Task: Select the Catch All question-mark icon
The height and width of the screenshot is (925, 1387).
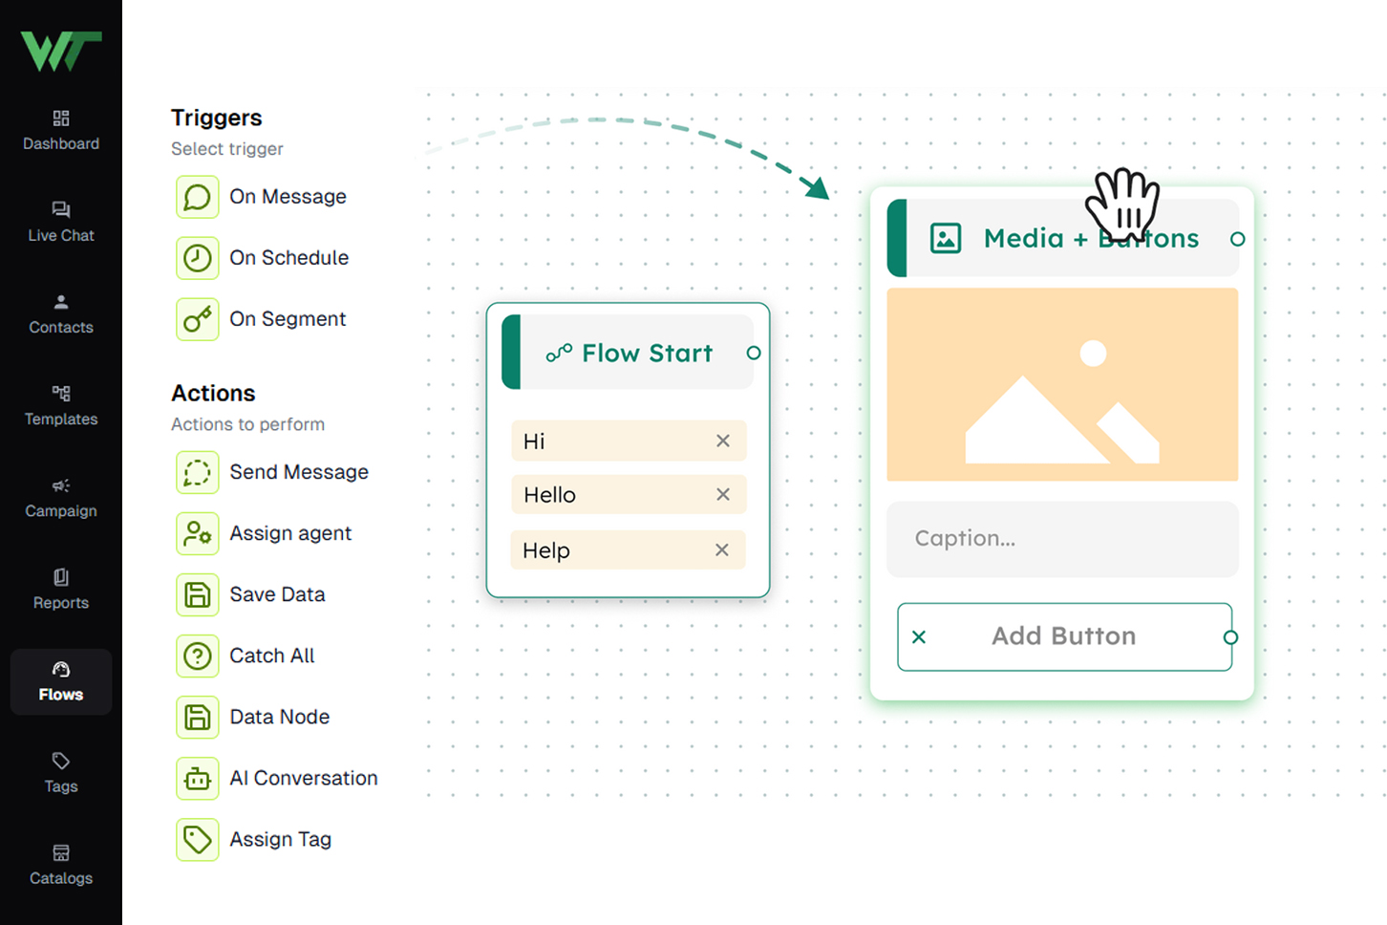Action: 198,656
